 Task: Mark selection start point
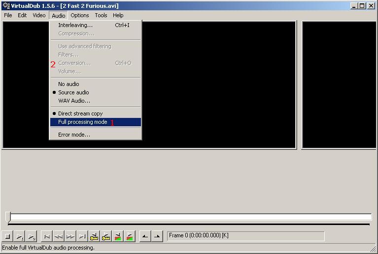pos(145,236)
